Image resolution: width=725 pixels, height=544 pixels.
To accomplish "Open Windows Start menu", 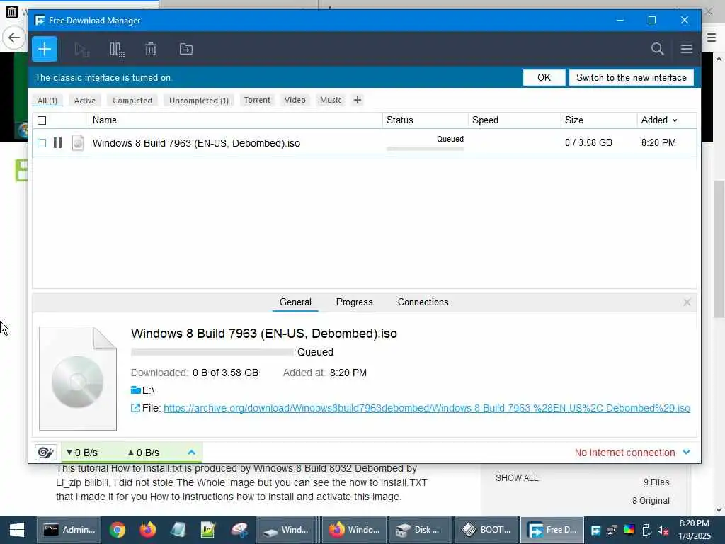I will click(17, 530).
